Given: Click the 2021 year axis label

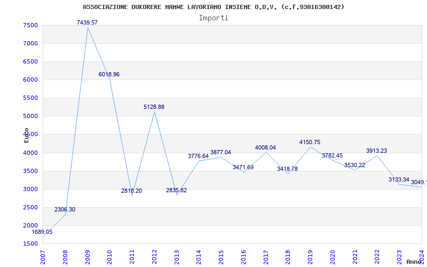Looking at the screenshot, I should 355,257.
